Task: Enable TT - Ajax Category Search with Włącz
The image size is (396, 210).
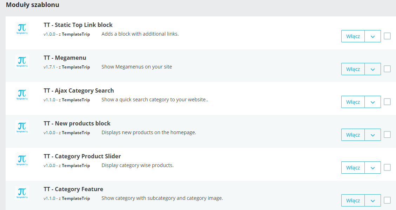Action: (353, 102)
